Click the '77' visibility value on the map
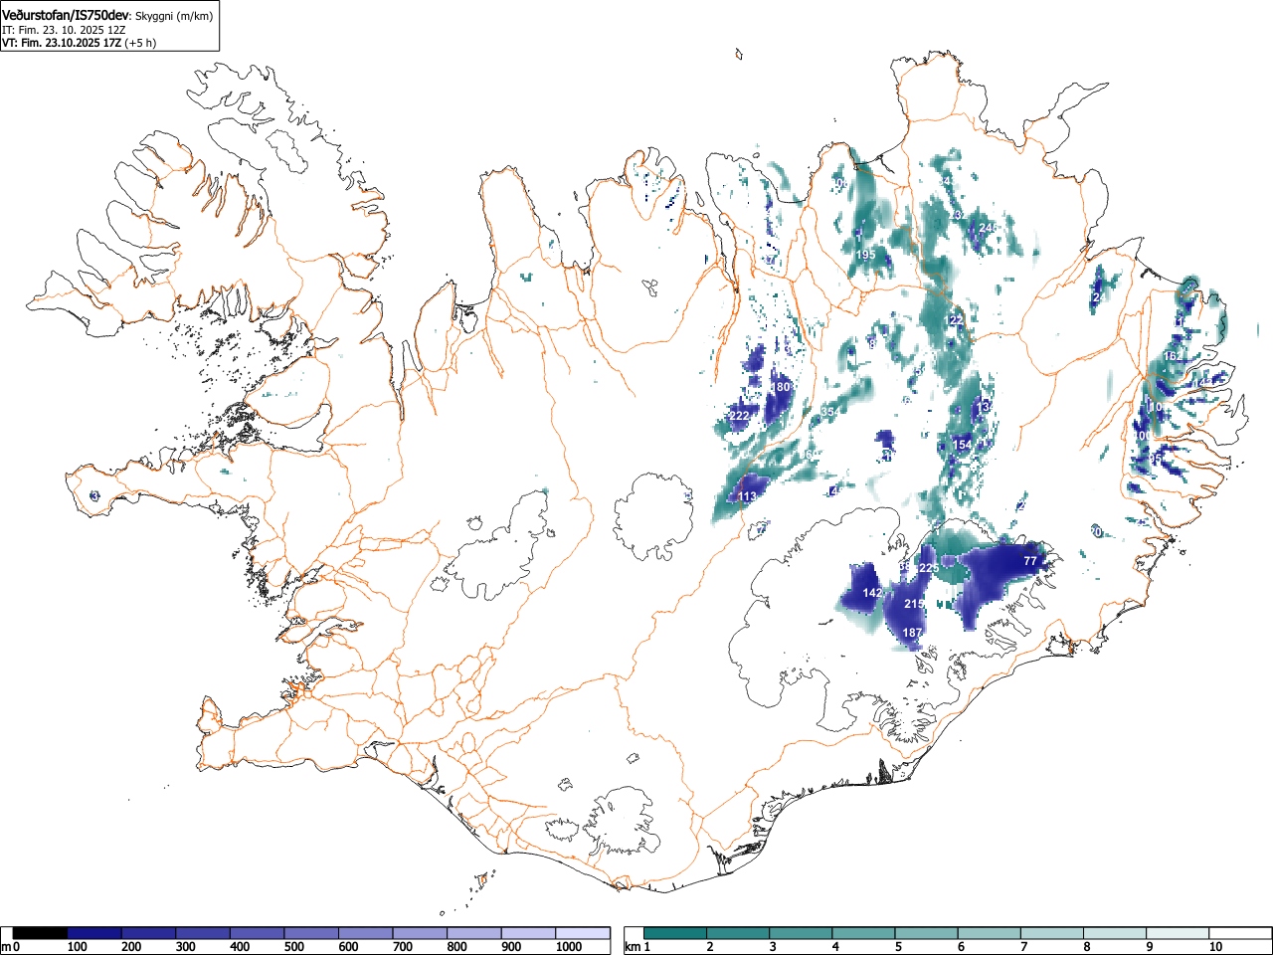Viewport: 1273px width, 955px height. (1030, 561)
